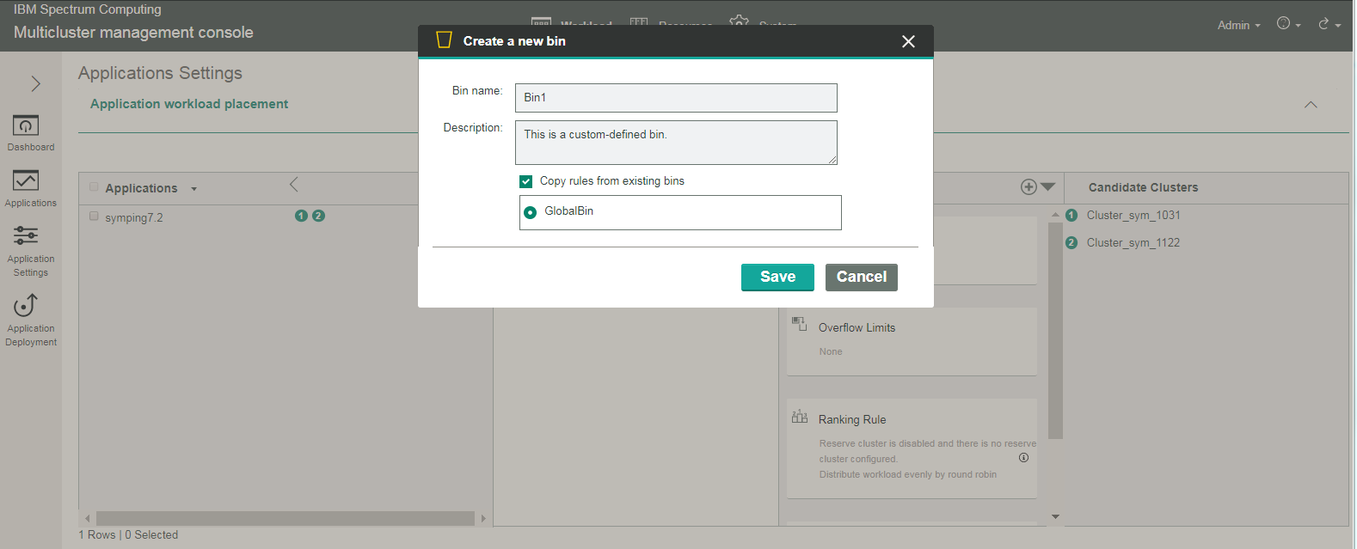
Task: Click the rules panel scroll-up arrow
Action: pos(1055,215)
